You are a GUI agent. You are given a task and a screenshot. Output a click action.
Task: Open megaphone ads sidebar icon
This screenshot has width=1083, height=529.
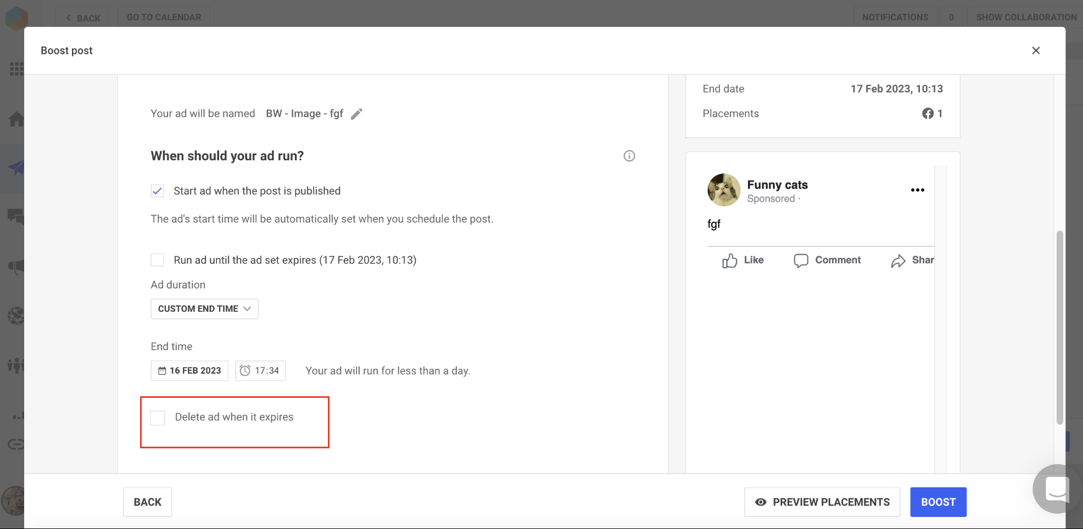pyautogui.click(x=16, y=267)
